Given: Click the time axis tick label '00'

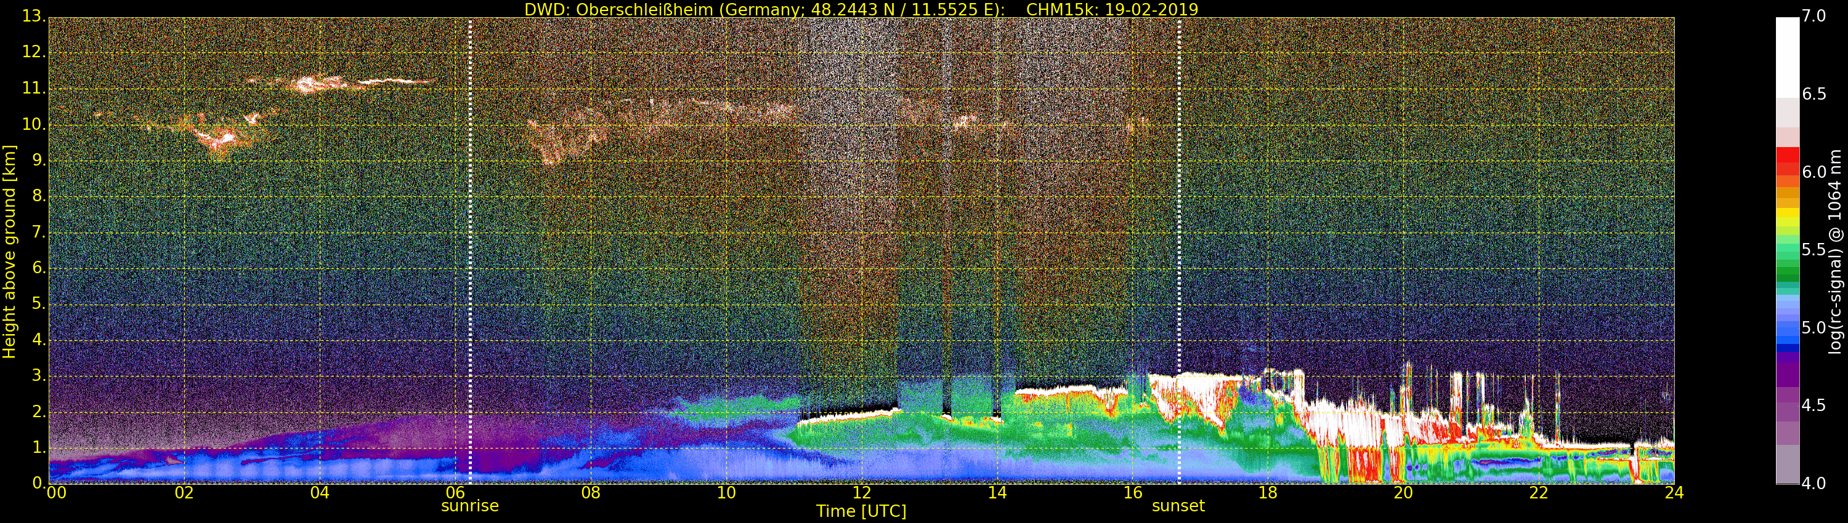Looking at the screenshot, I should pyautogui.click(x=57, y=493).
